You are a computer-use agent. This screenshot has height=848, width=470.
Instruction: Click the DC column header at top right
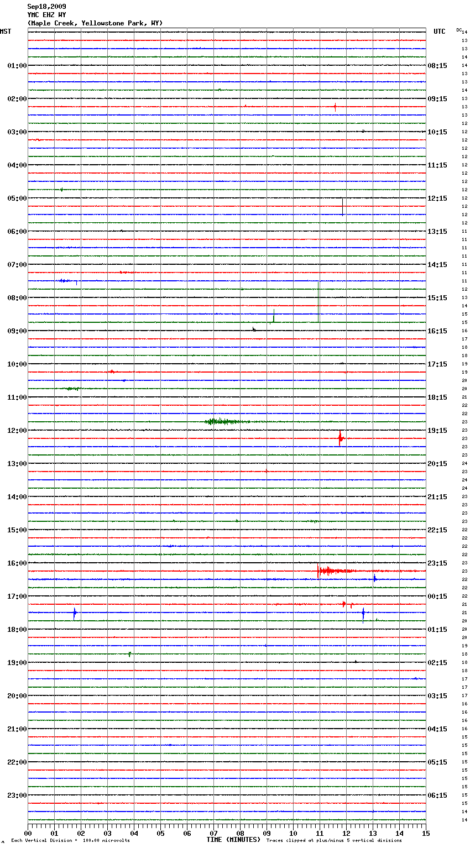(x=459, y=30)
